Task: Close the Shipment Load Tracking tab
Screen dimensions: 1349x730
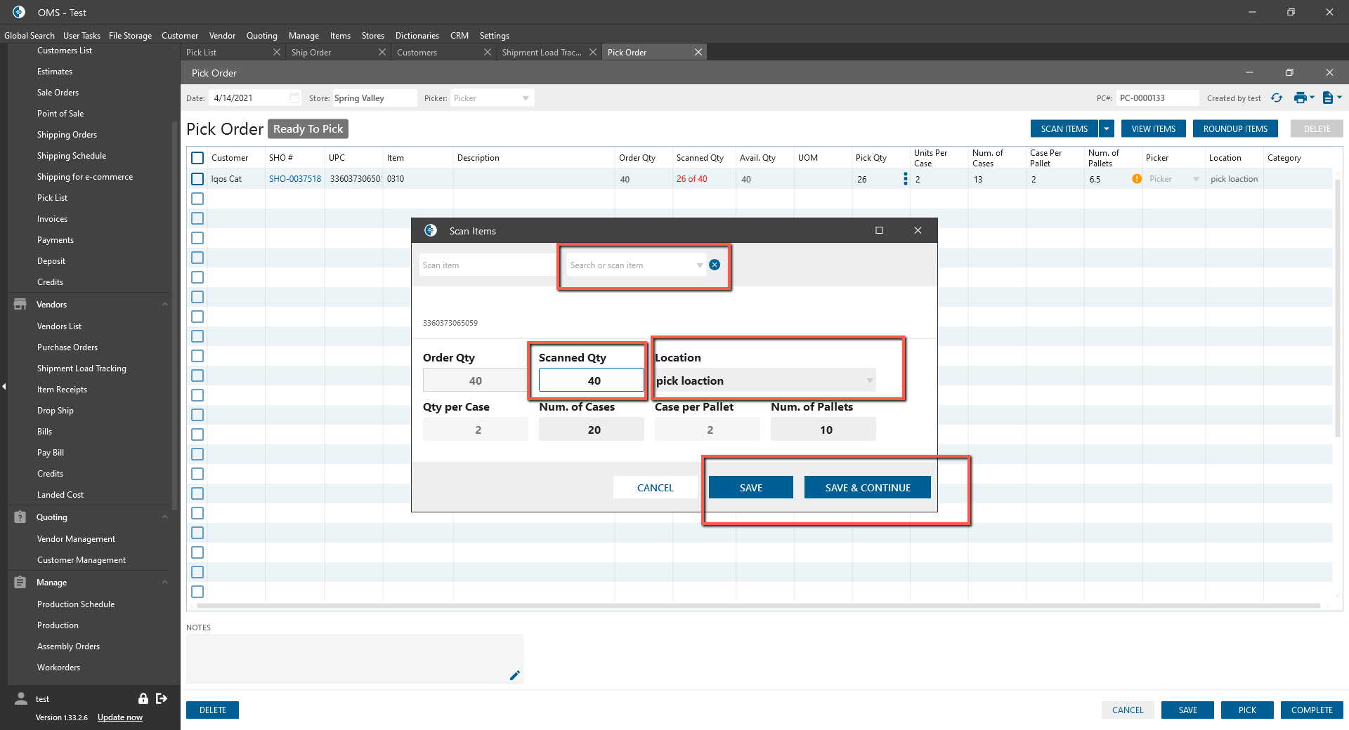Action: [x=593, y=53]
